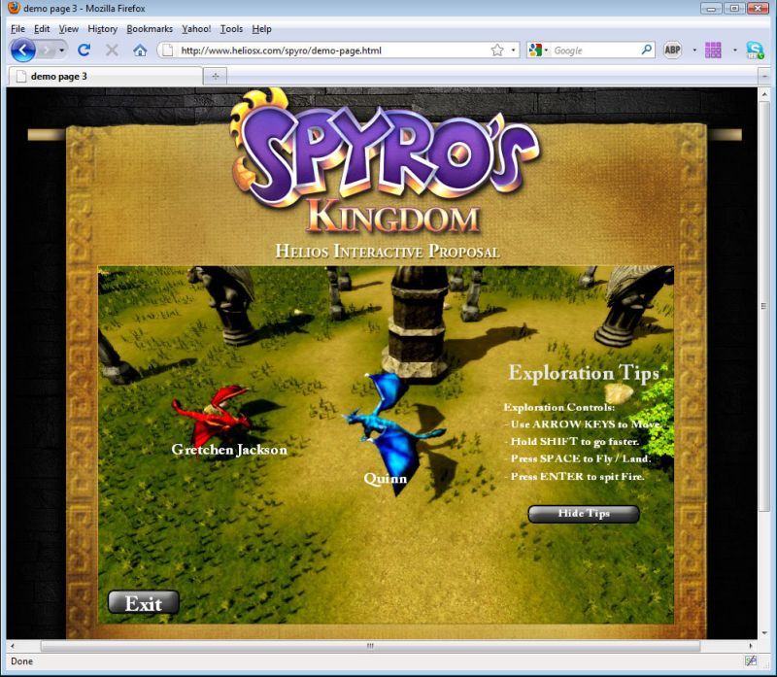Click the Stop loading X icon
Image resolution: width=777 pixels, height=677 pixels.
(112, 50)
